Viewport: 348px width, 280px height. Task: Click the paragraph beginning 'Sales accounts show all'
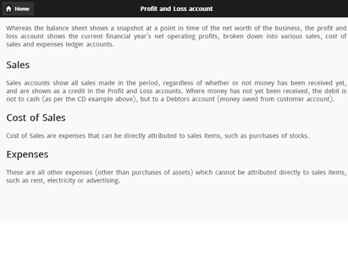176,91
